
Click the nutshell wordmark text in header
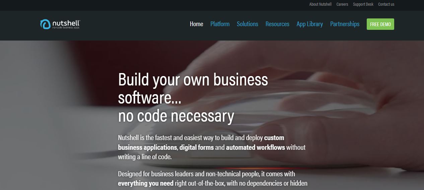pyautogui.click(x=66, y=23)
